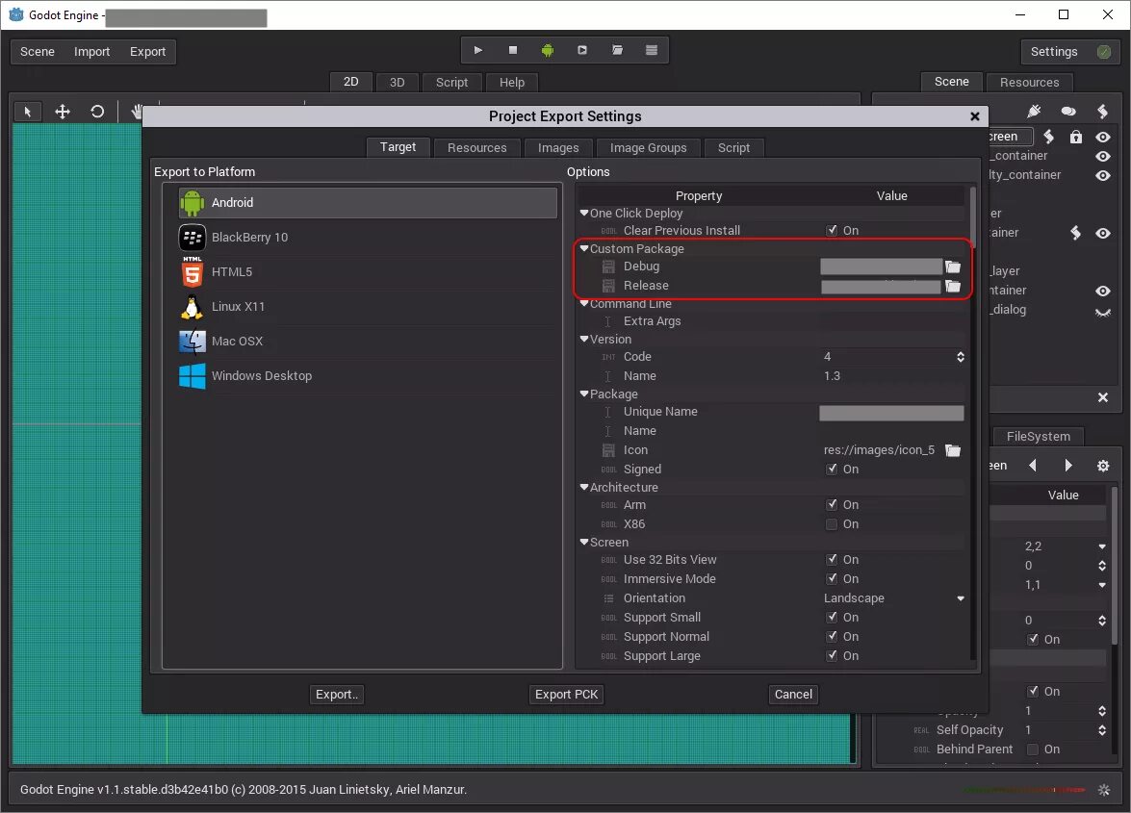Screen dimensions: 1131x813
Task: Toggle visibility of the lty_container node
Action: (1103, 176)
